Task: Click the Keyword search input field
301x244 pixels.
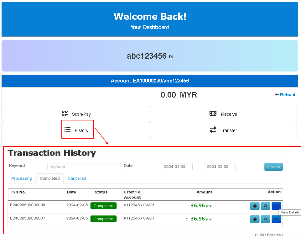Action: (84, 167)
